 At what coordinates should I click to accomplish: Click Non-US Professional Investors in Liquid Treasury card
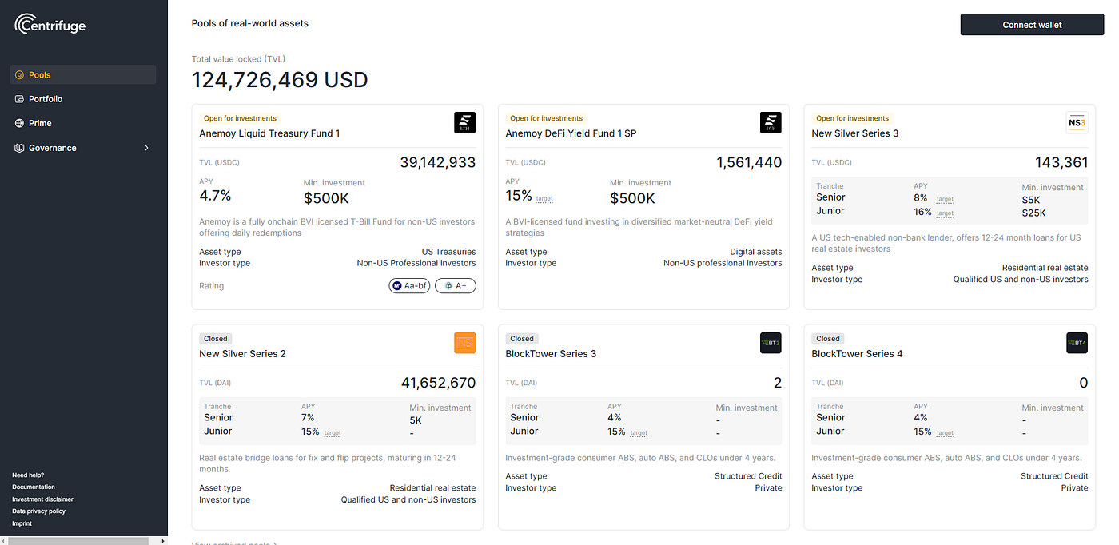coord(416,263)
